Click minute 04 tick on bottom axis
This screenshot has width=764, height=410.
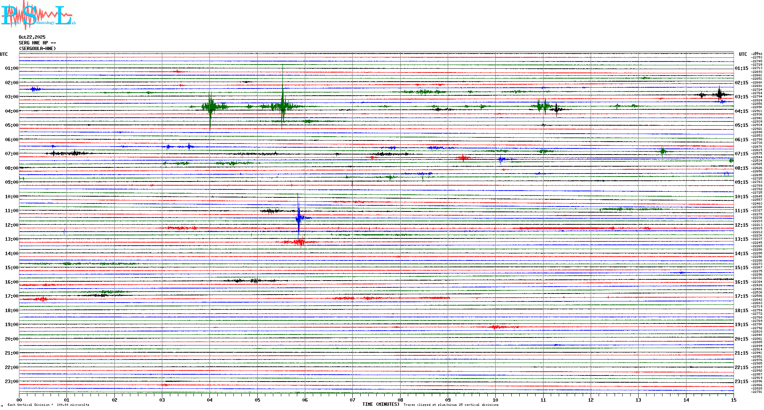[210, 400]
